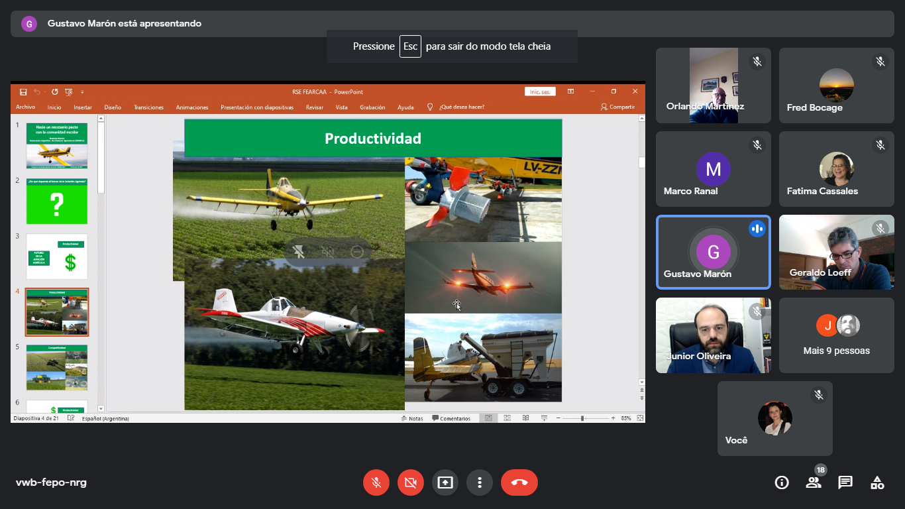Open the chat messages icon
The width and height of the screenshot is (905, 509).
click(845, 482)
